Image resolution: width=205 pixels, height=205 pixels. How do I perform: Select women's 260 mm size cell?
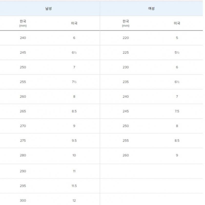click(x=126, y=155)
